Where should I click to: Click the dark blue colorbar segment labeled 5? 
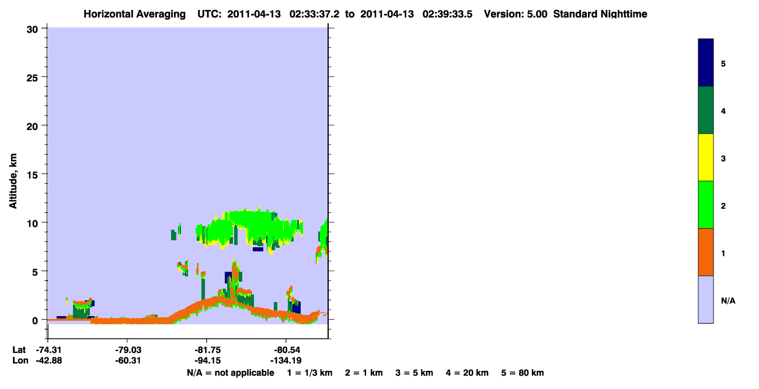click(706, 62)
